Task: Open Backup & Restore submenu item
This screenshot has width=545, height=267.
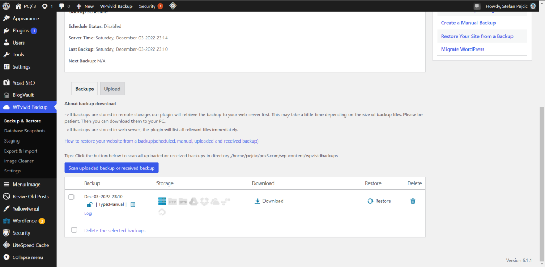Action: click(22, 121)
